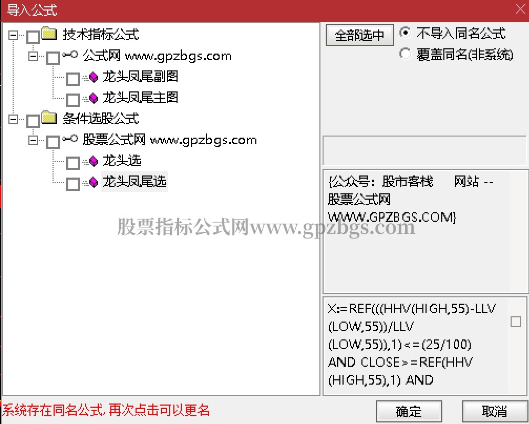Tick the checkbox for 龙头凤尾主图
This screenshot has height=424, width=529.
73,100
